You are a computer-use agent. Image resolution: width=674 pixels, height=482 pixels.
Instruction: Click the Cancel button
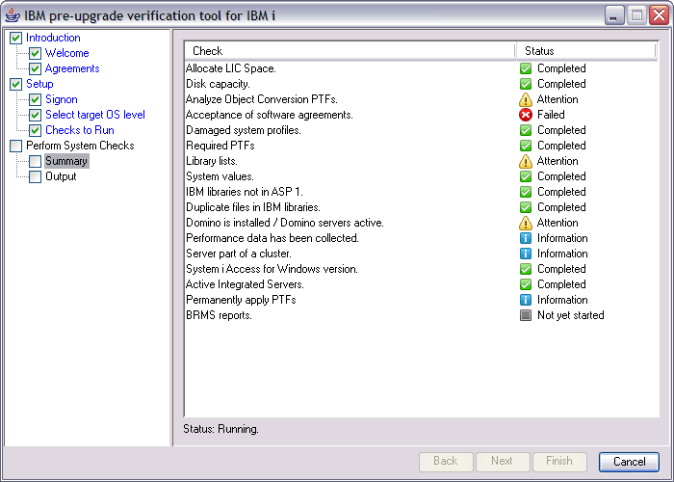pos(629,462)
